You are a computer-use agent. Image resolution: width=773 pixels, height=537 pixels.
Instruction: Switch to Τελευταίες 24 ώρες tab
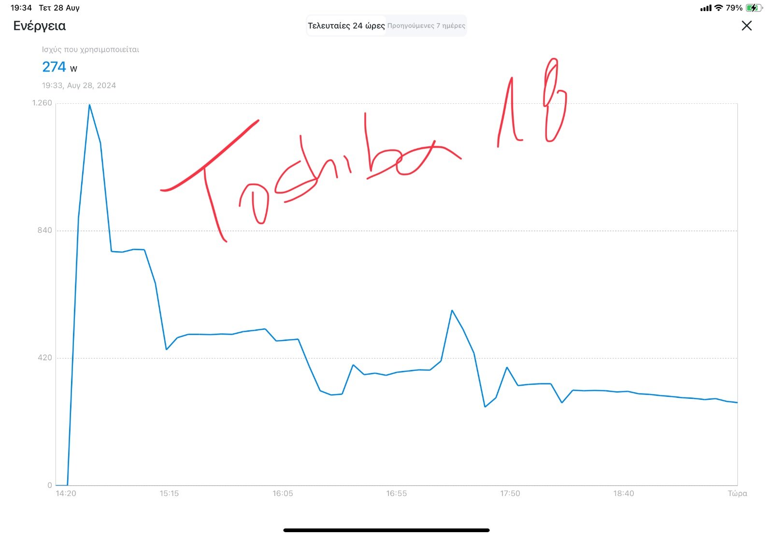(346, 26)
